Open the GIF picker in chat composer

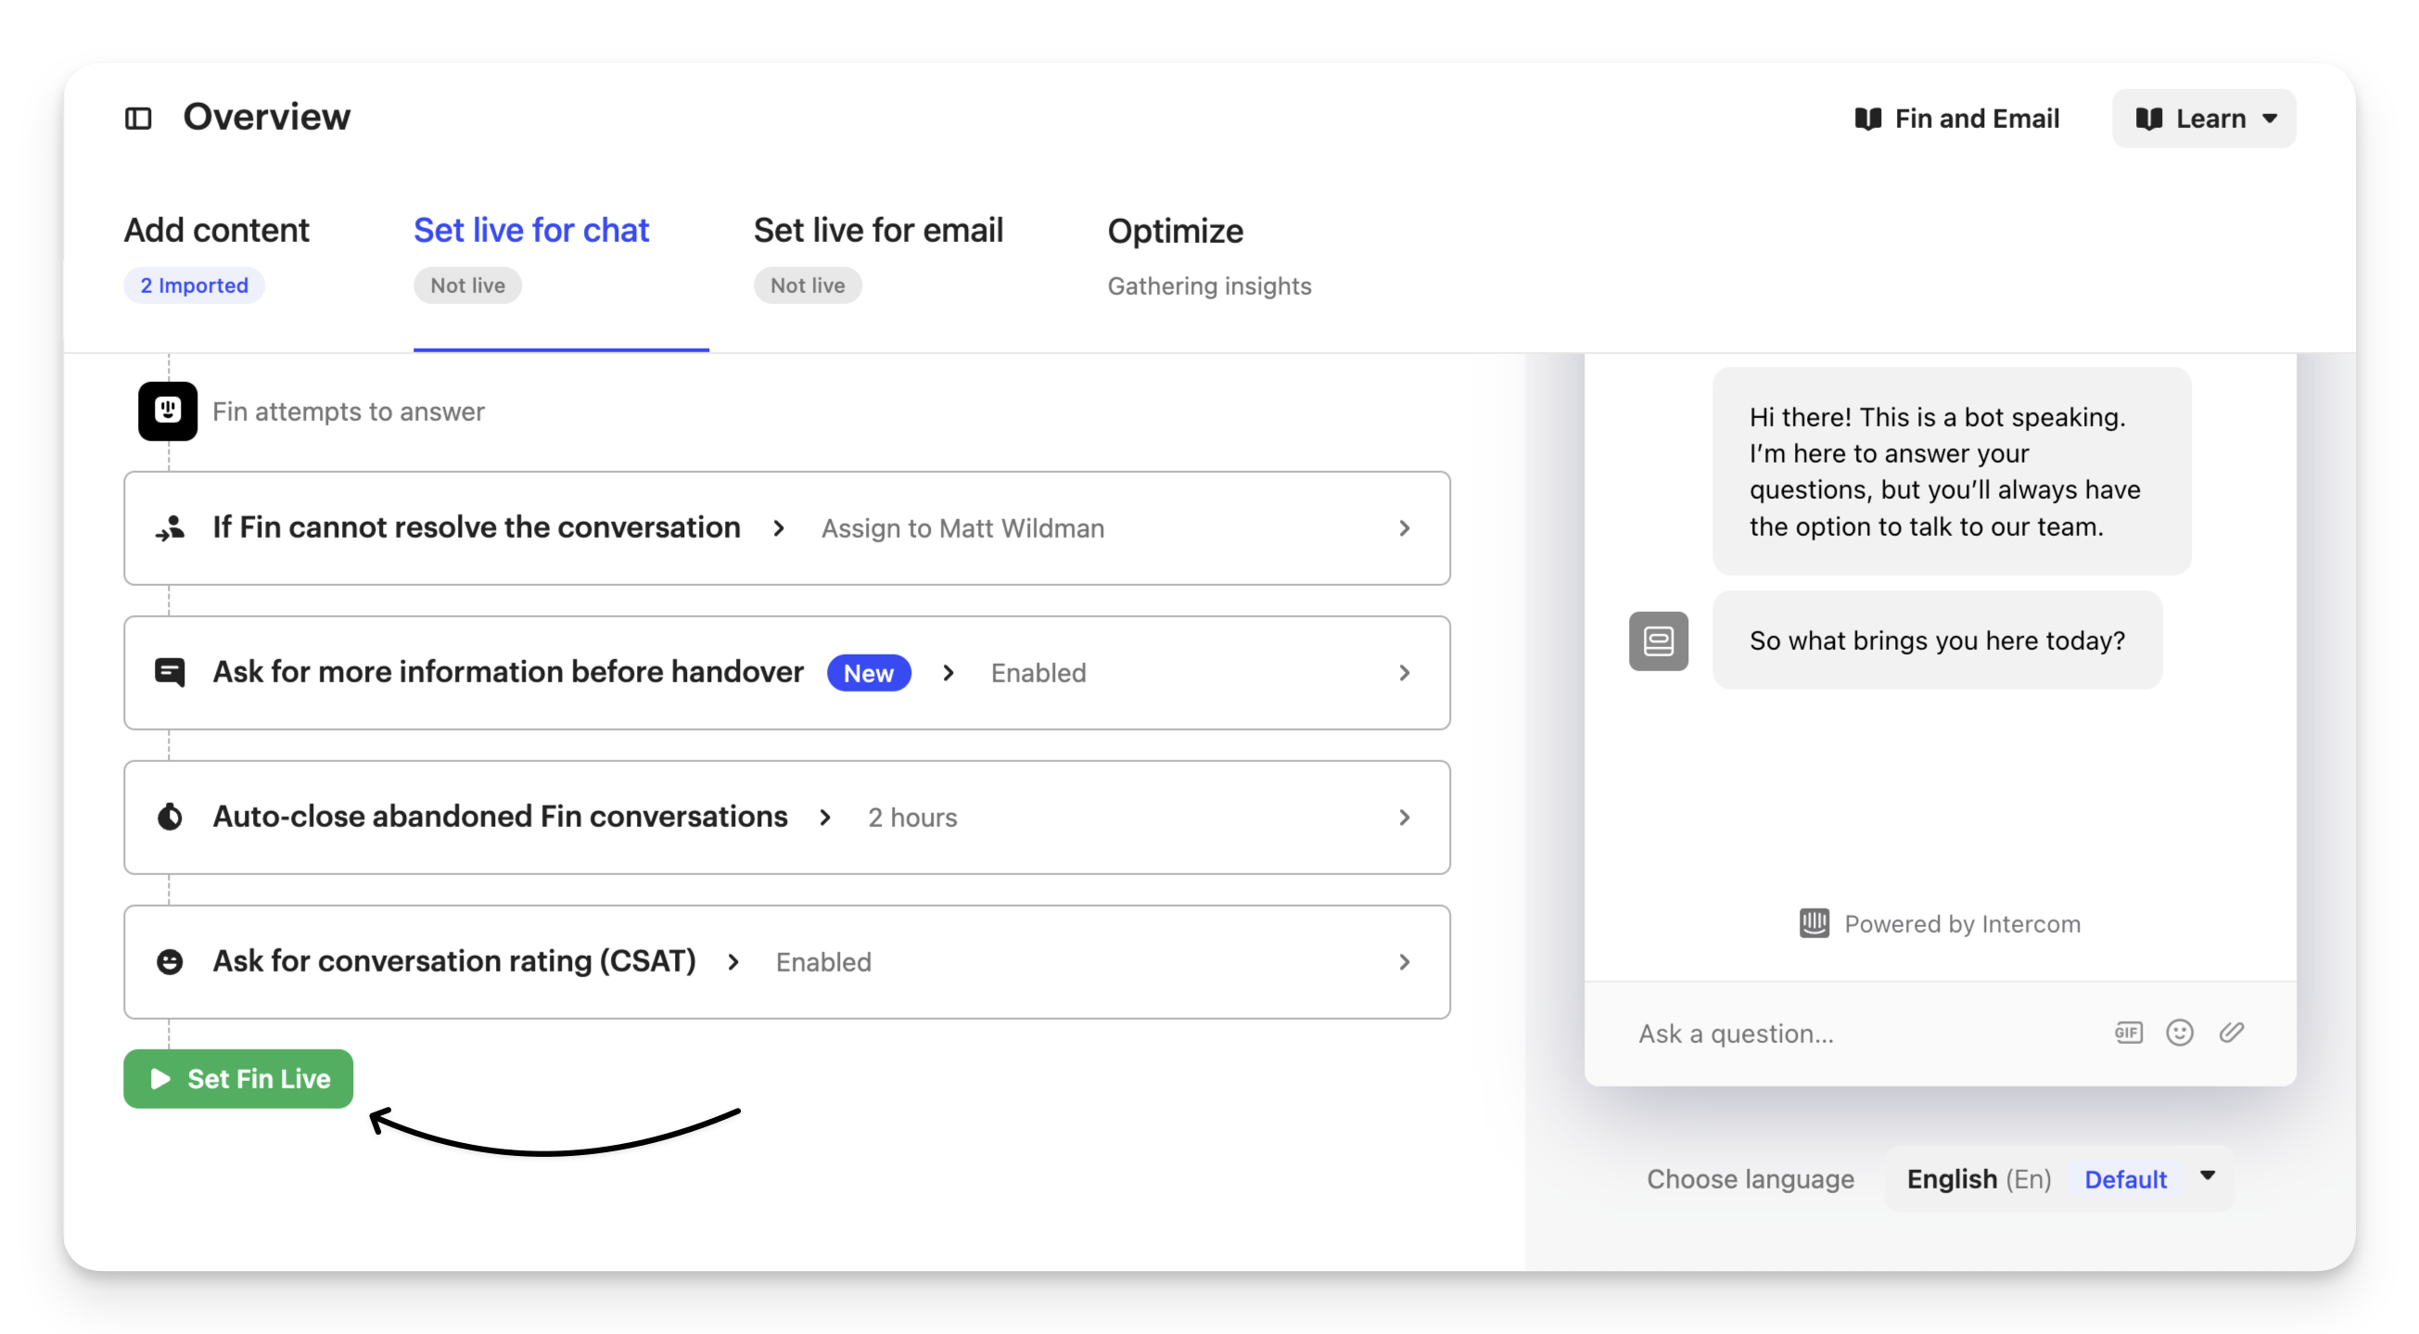tap(2128, 1033)
